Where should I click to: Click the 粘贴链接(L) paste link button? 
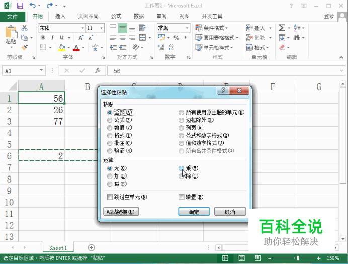[121, 212]
